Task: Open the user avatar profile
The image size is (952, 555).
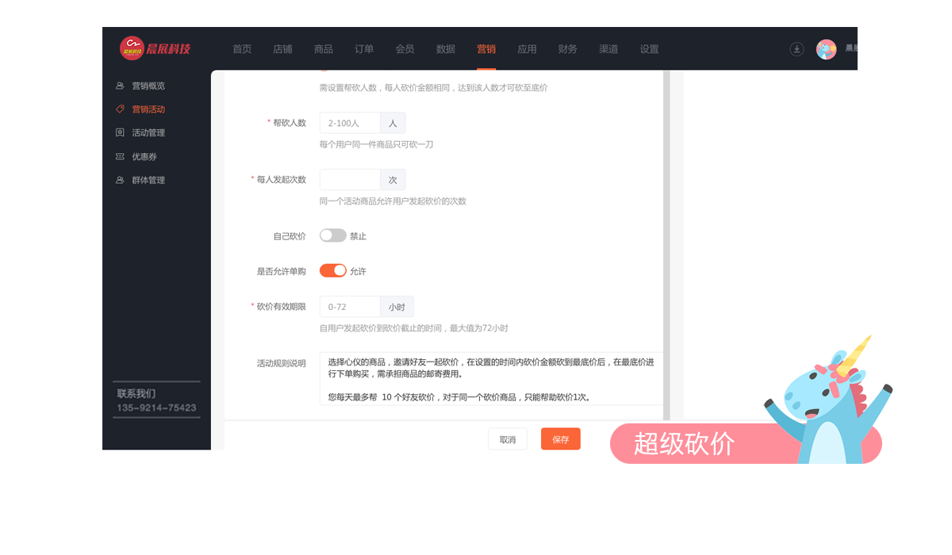Action: click(x=826, y=49)
